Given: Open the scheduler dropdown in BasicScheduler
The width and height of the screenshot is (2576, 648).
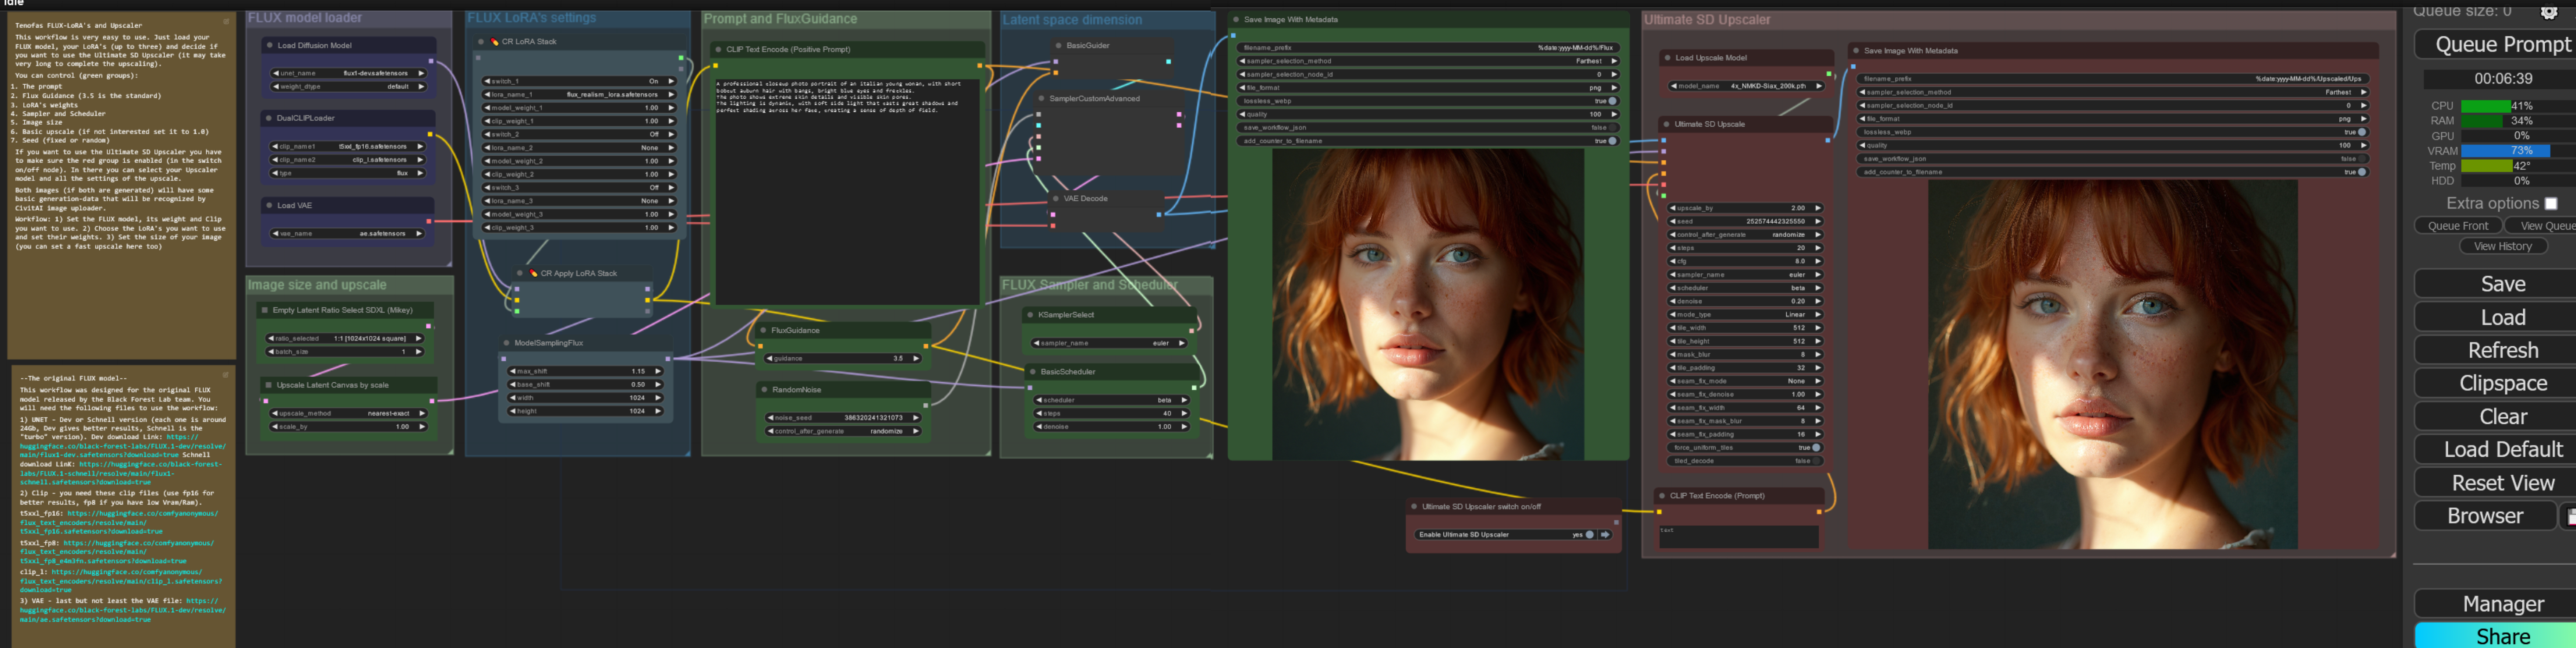Looking at the screenshot, I should [1113, 400].
